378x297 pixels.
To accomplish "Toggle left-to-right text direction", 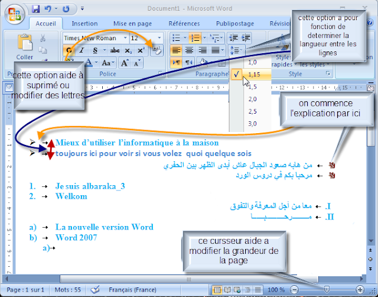I will point(176,63).
